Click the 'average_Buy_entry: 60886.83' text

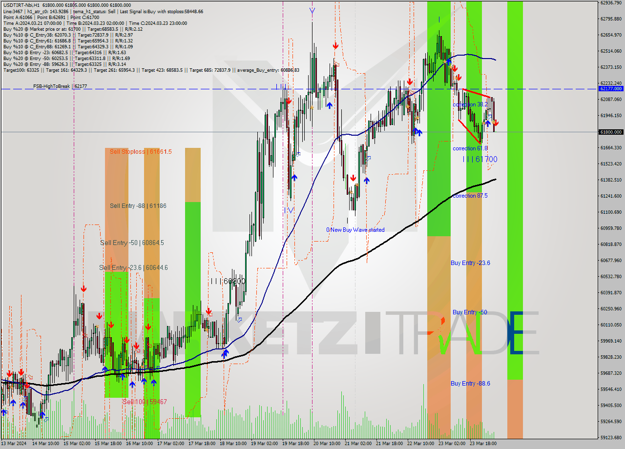(269, 70)
